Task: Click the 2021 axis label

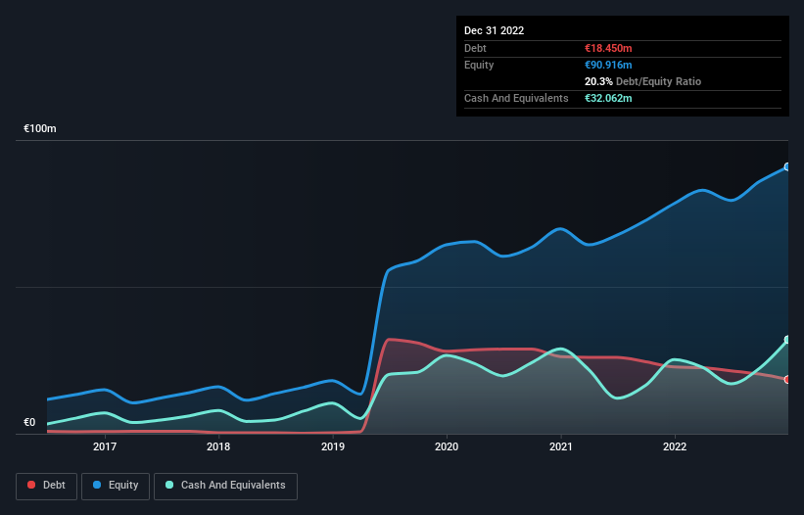Action: 561,446
